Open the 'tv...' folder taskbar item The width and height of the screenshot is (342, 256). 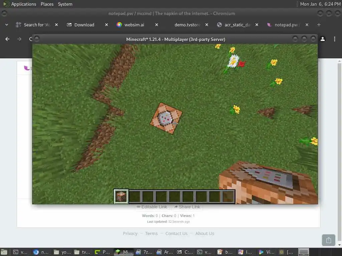coord(82,252)
